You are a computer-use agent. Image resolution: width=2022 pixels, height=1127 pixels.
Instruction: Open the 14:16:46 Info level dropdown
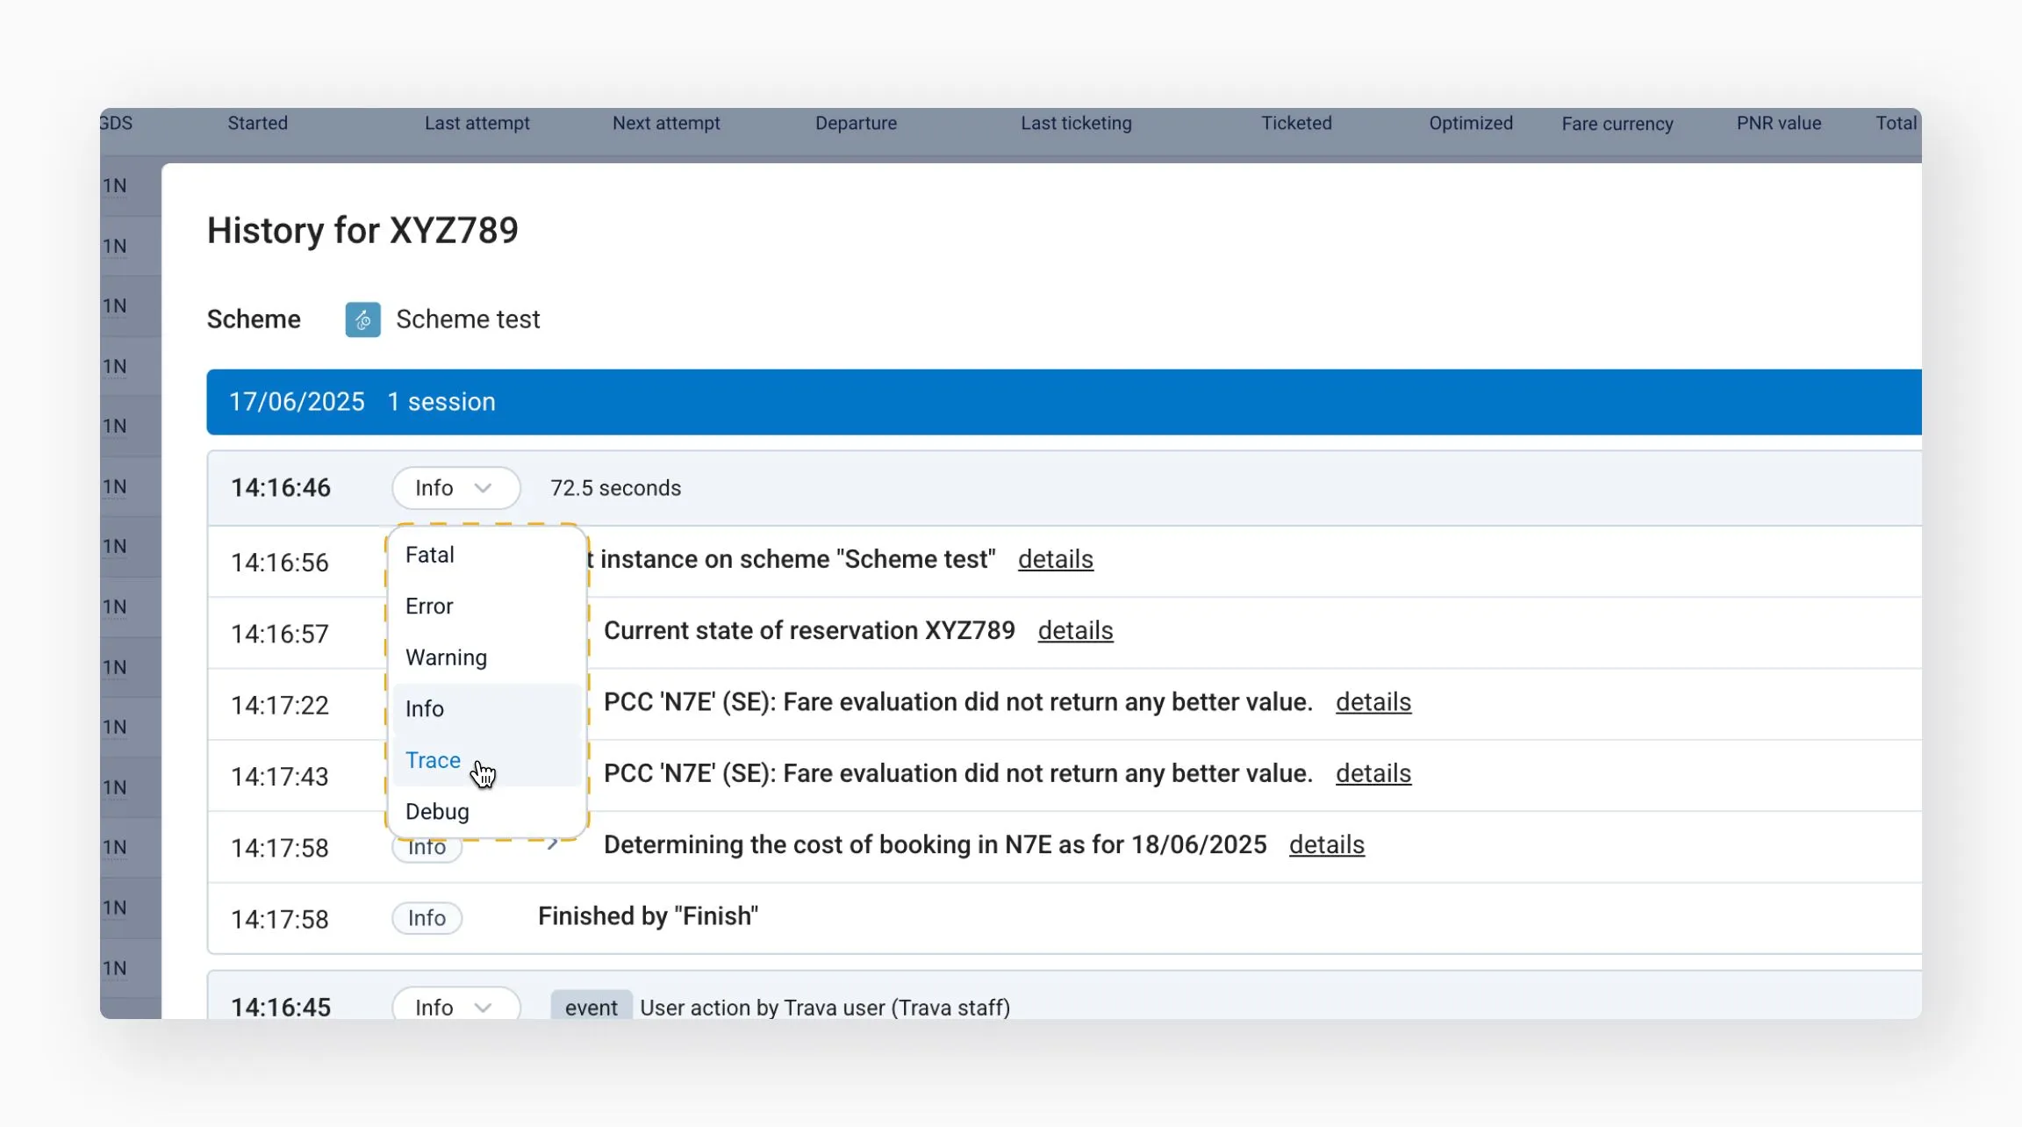coord(455,488)
